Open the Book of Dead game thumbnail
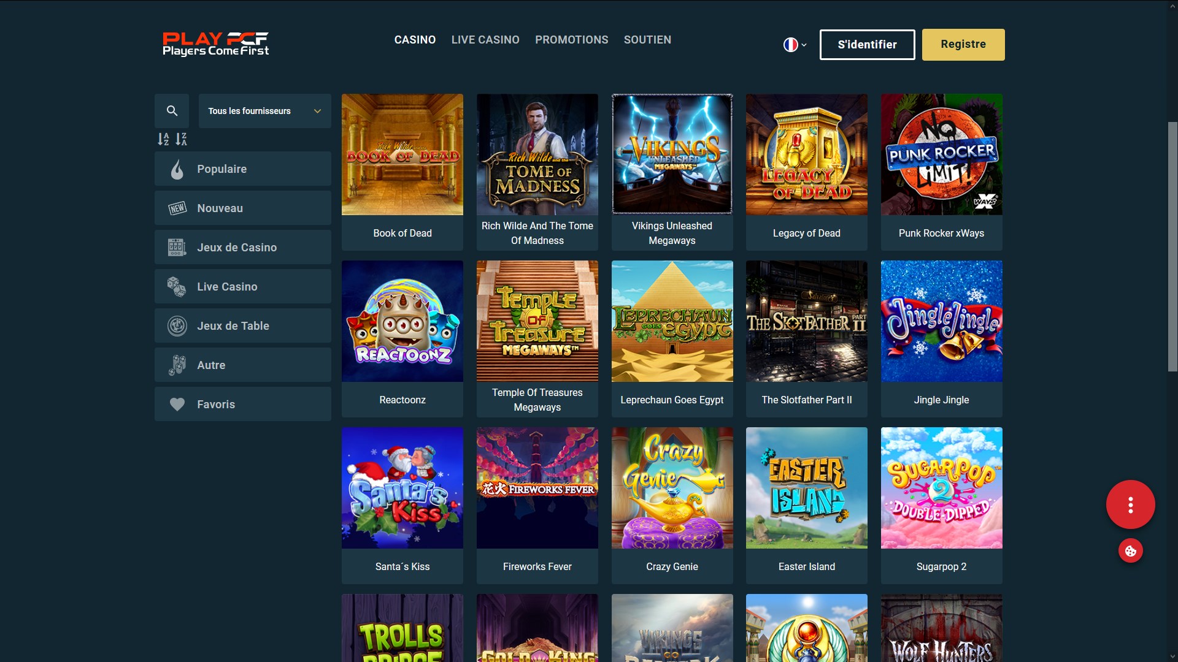This screenshot has width=1178, height=662. (402, 154)
